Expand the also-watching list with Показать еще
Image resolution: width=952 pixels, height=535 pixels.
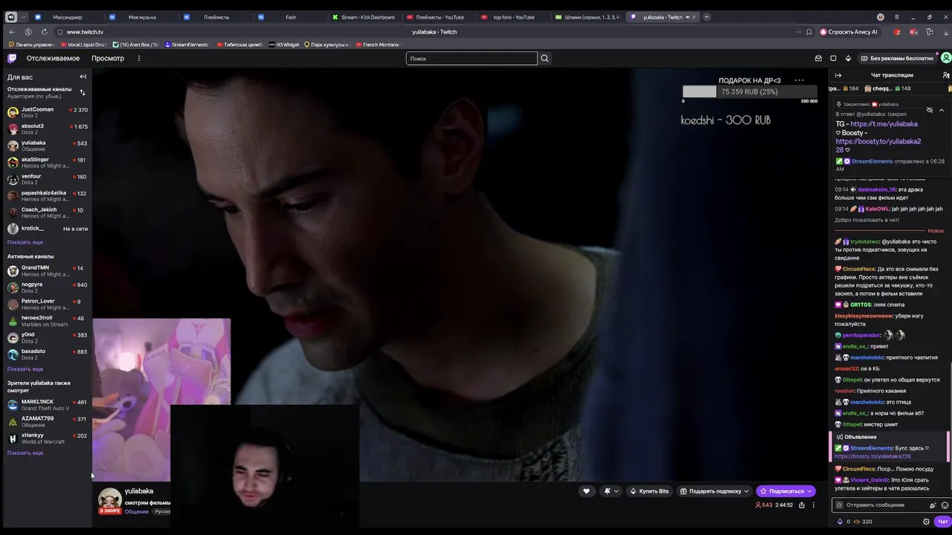[25, 453]
